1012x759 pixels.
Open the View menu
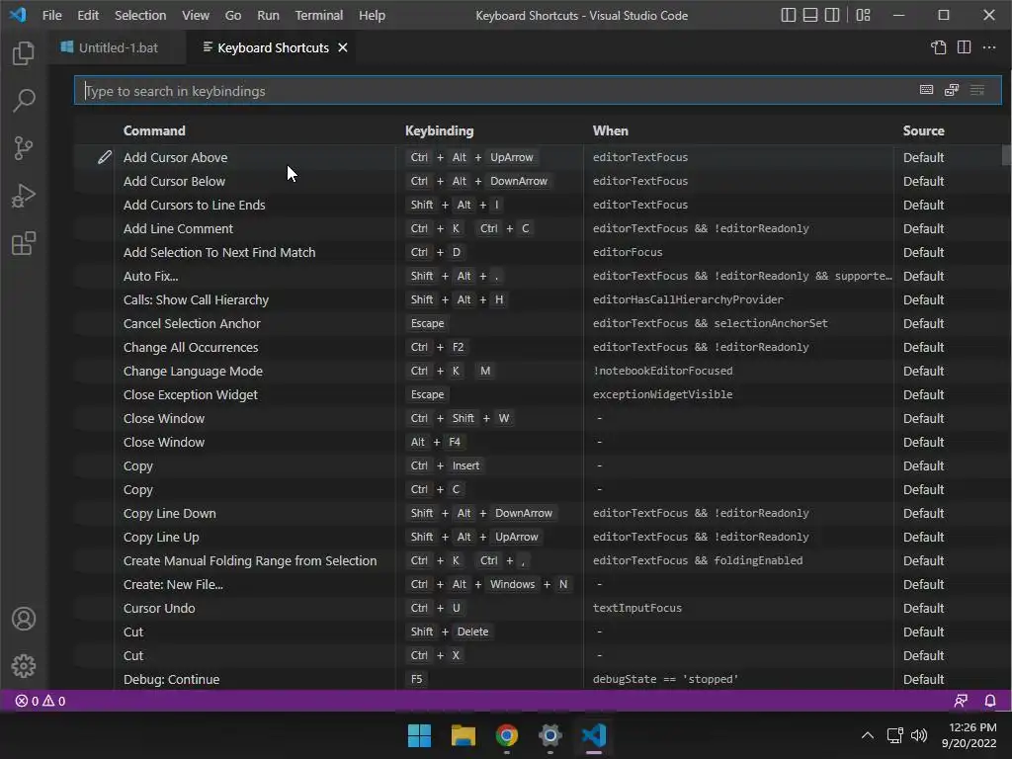point(195,15)
